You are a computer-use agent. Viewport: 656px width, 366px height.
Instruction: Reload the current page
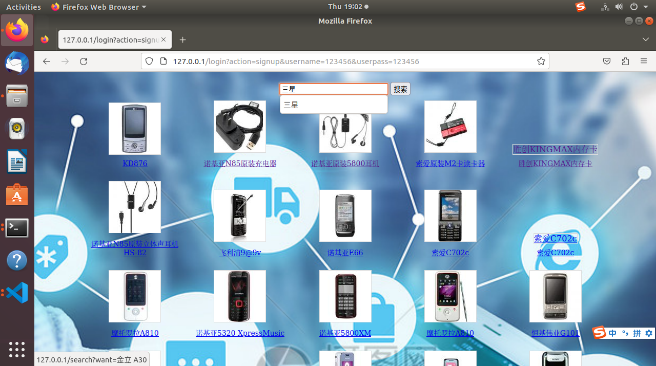84,62
